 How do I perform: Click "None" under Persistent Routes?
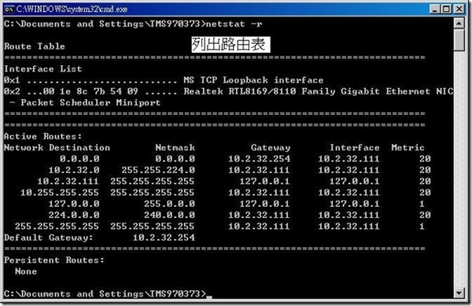pos(26,271)
